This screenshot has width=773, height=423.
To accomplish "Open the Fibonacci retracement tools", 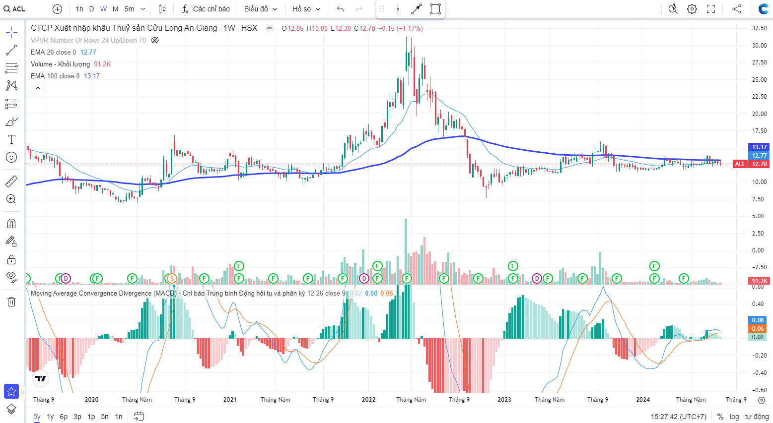I will 11,68.
